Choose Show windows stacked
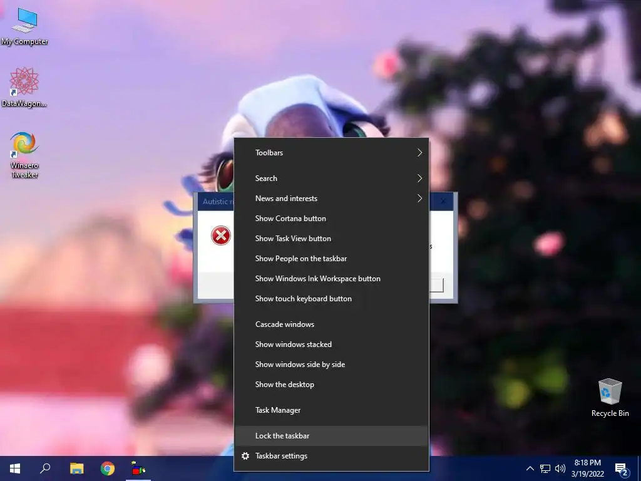Image resolution: width=641 pixels, height=481 pixels. point(331,344)
